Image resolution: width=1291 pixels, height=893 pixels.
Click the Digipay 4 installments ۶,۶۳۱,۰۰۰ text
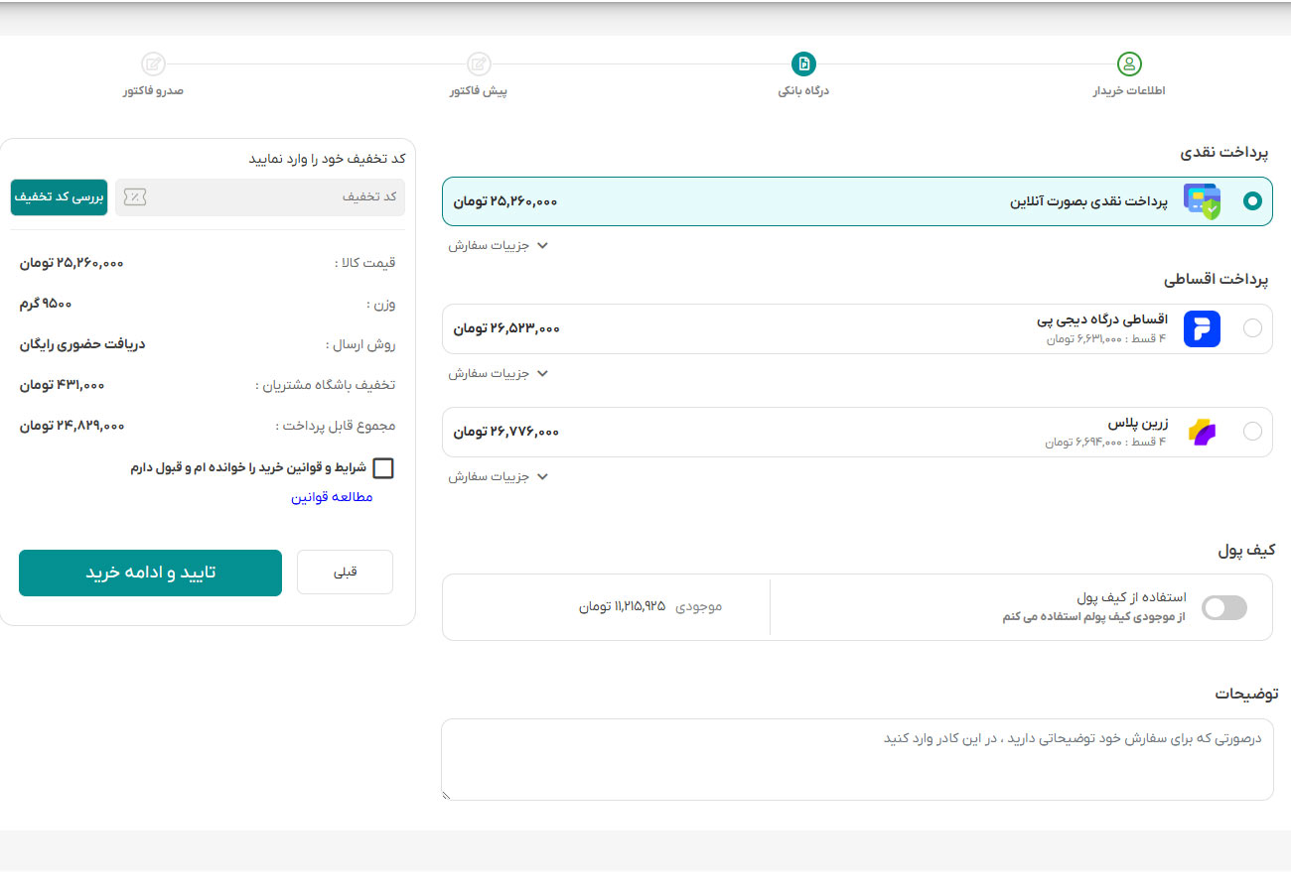point(1106,339)
